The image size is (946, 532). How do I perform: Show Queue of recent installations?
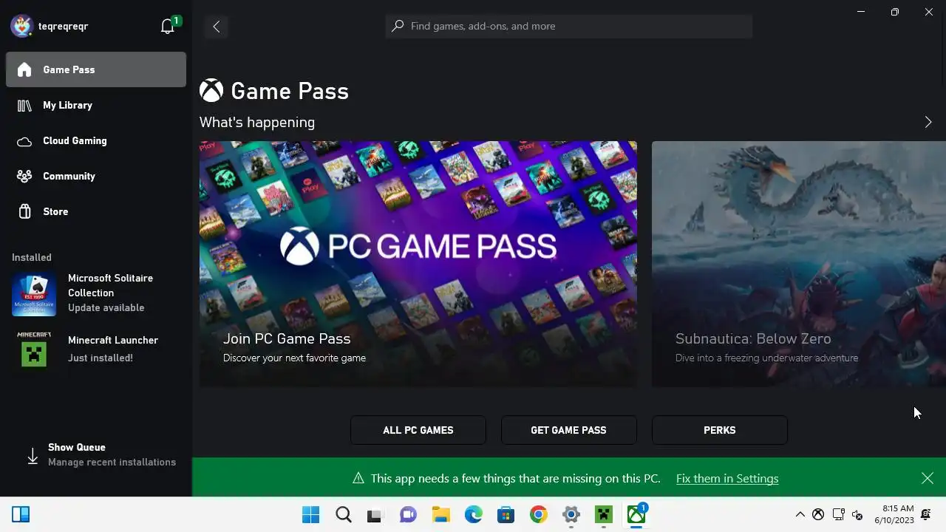[96, 454]
